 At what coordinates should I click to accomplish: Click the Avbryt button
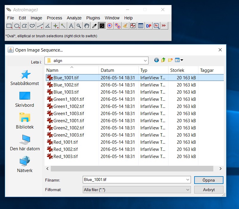pos(209,190)
